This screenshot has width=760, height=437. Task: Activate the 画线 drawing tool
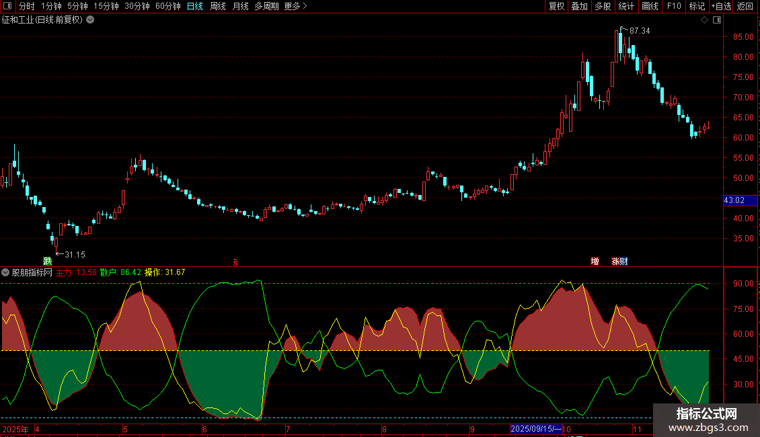(x=650, y=6)
